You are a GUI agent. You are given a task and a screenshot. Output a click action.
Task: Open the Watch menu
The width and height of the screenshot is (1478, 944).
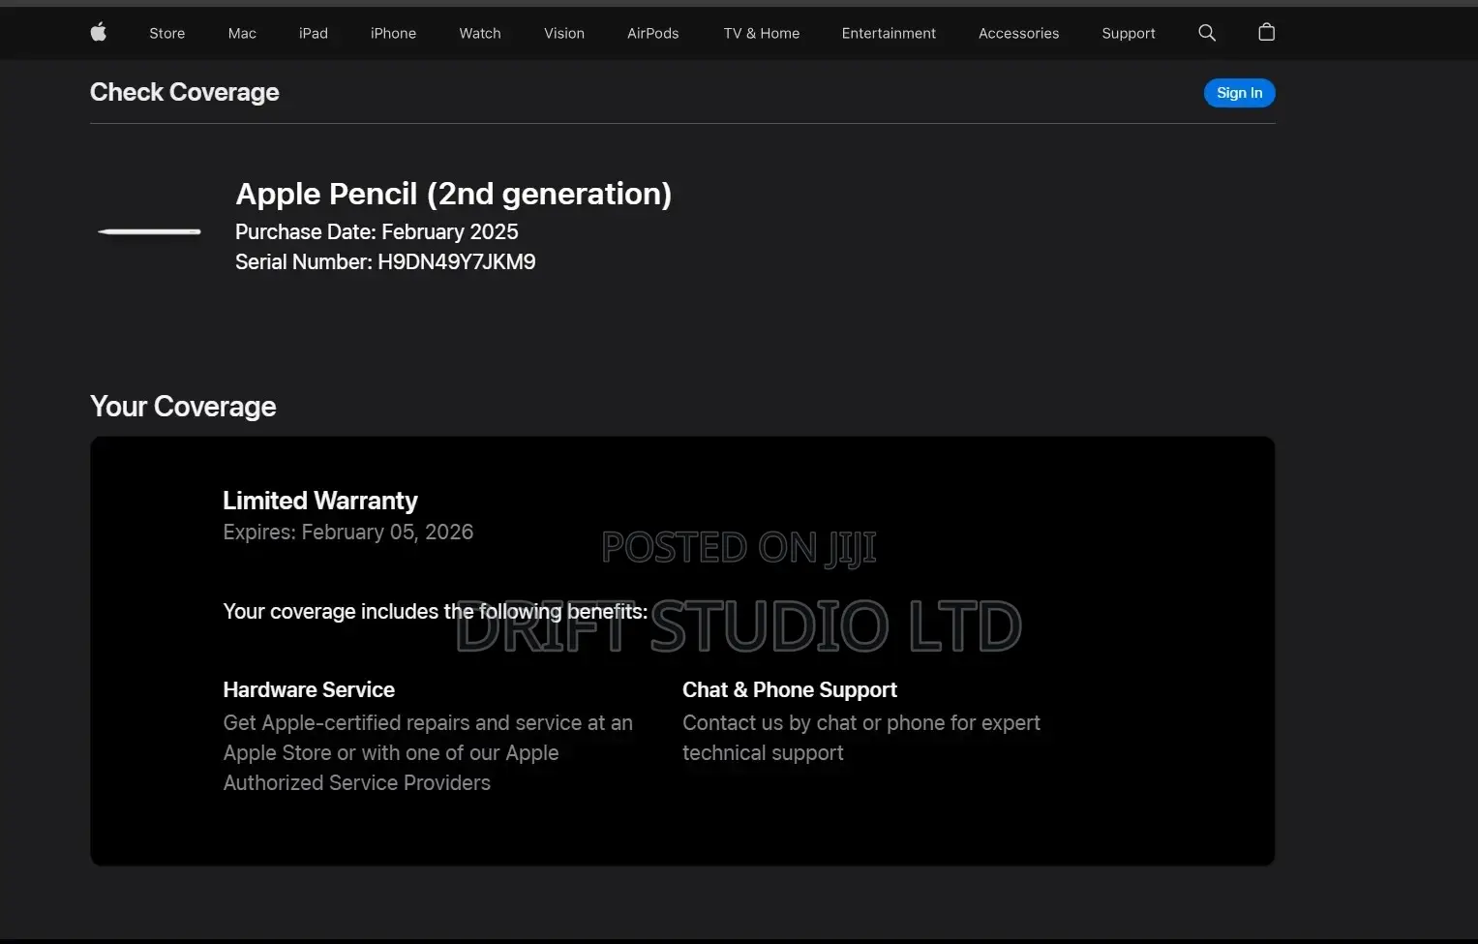point(480,33)
